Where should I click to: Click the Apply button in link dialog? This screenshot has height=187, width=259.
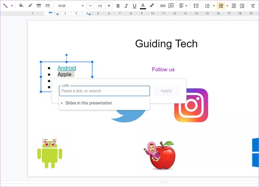pos(166,91)
